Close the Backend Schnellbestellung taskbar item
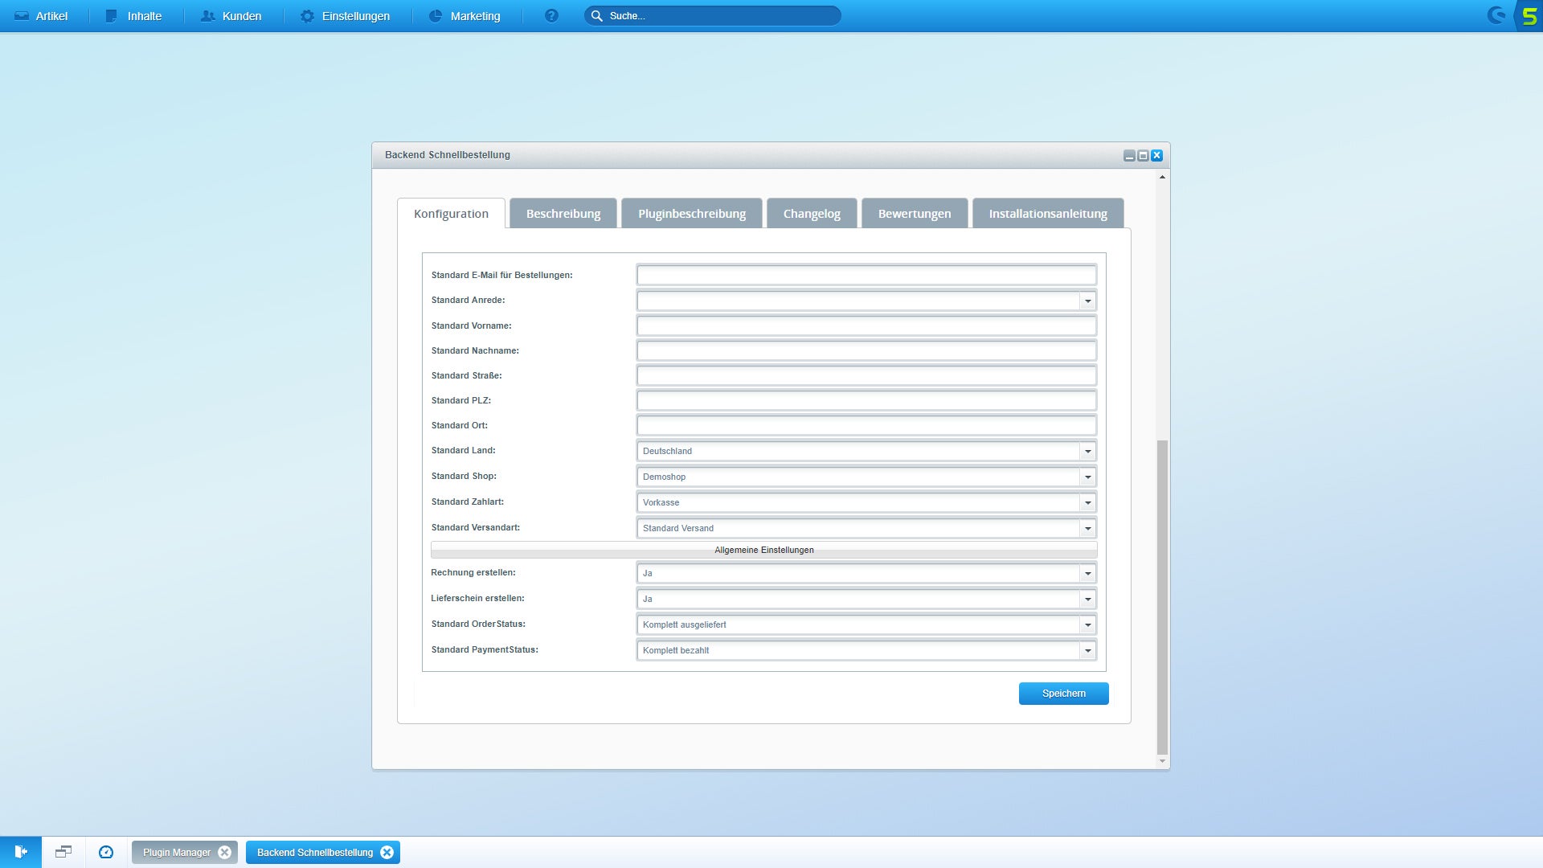 click(387, 853)
